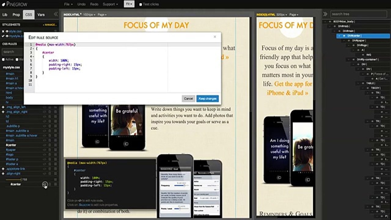Collapse the left panel with double chevron

pos(56,14)
